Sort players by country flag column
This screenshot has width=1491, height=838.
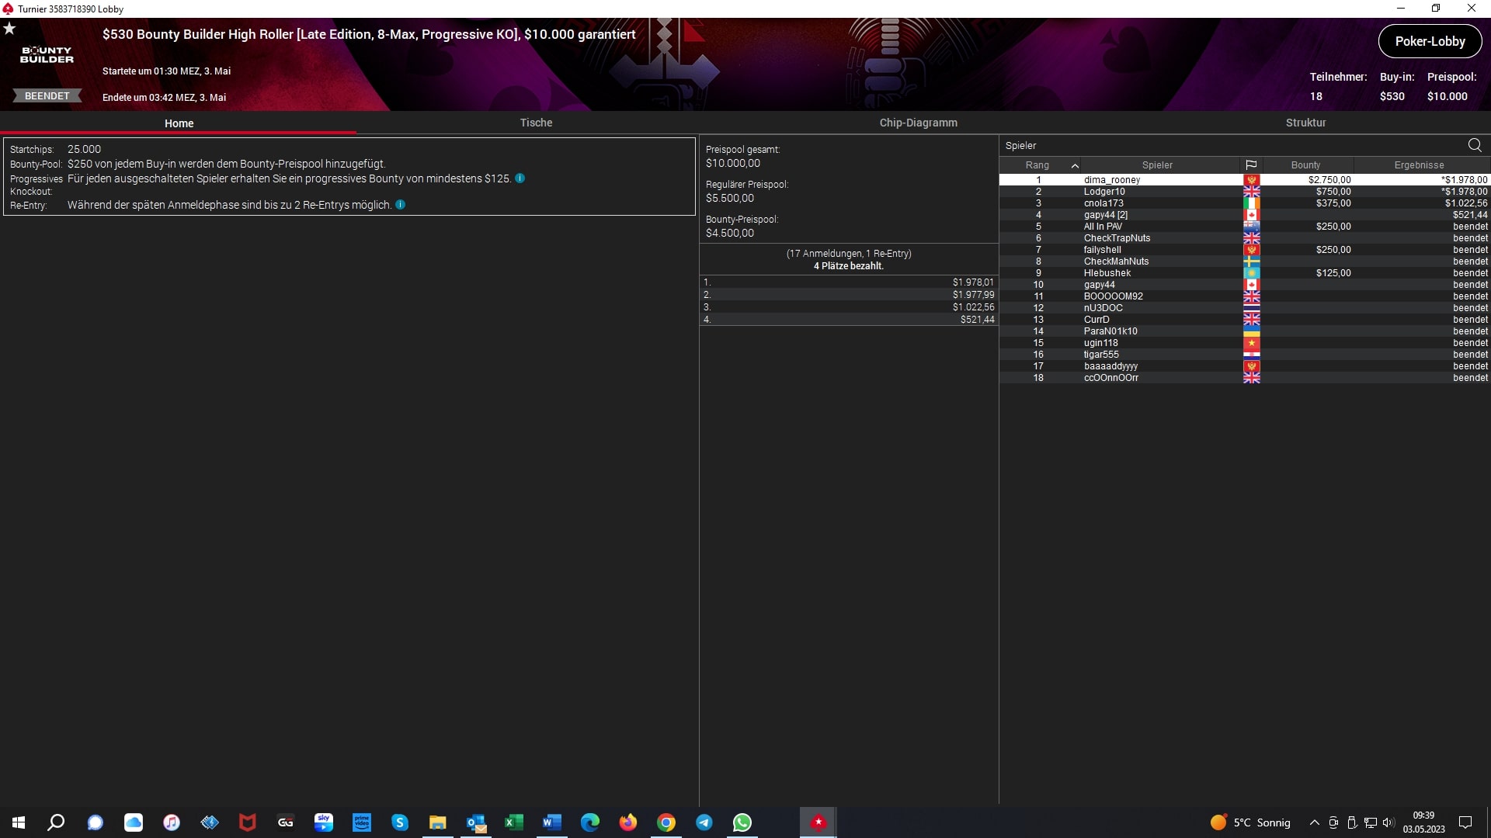tap(1251, 165)
